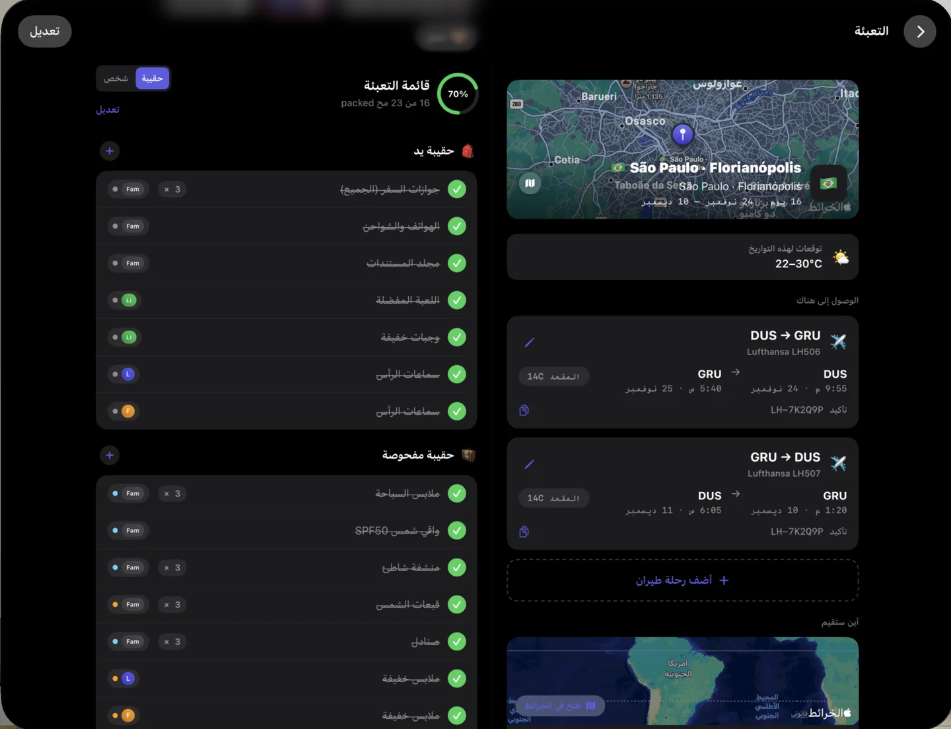
Task: Click the weather sun icon in forecast card
Action: point(841,257)
